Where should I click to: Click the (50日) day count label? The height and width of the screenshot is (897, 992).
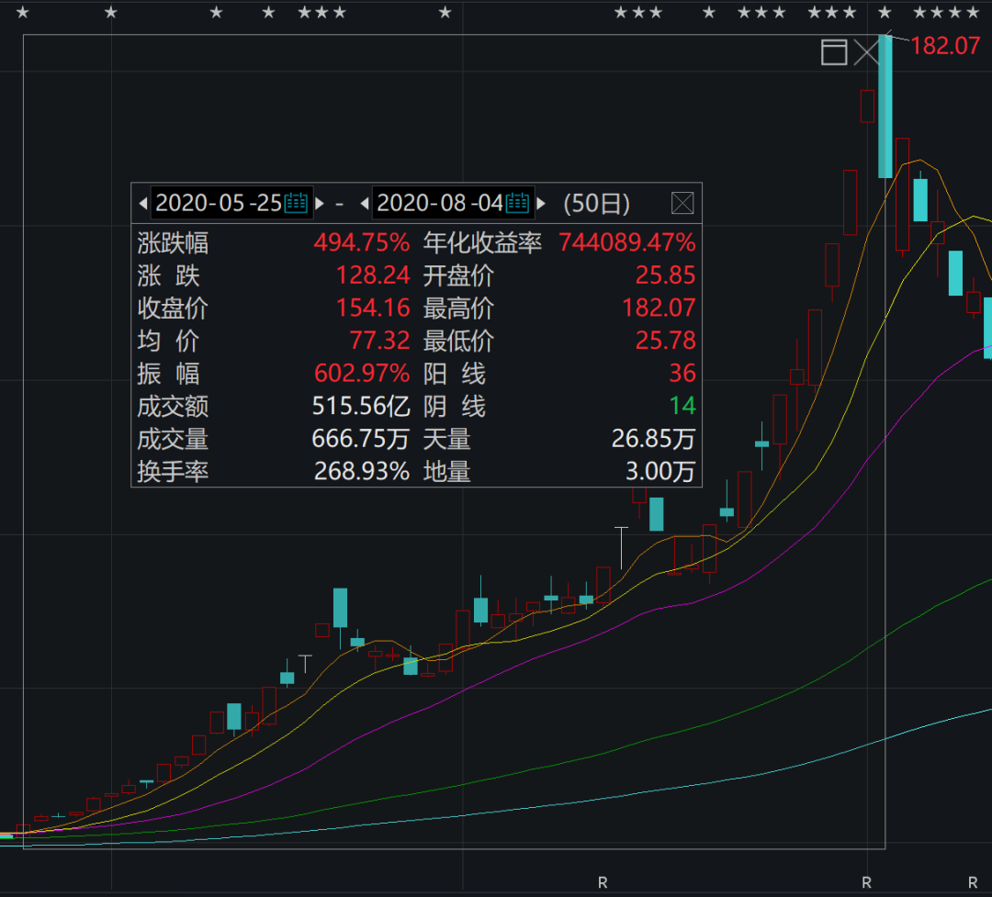click(x=597, y=203)
